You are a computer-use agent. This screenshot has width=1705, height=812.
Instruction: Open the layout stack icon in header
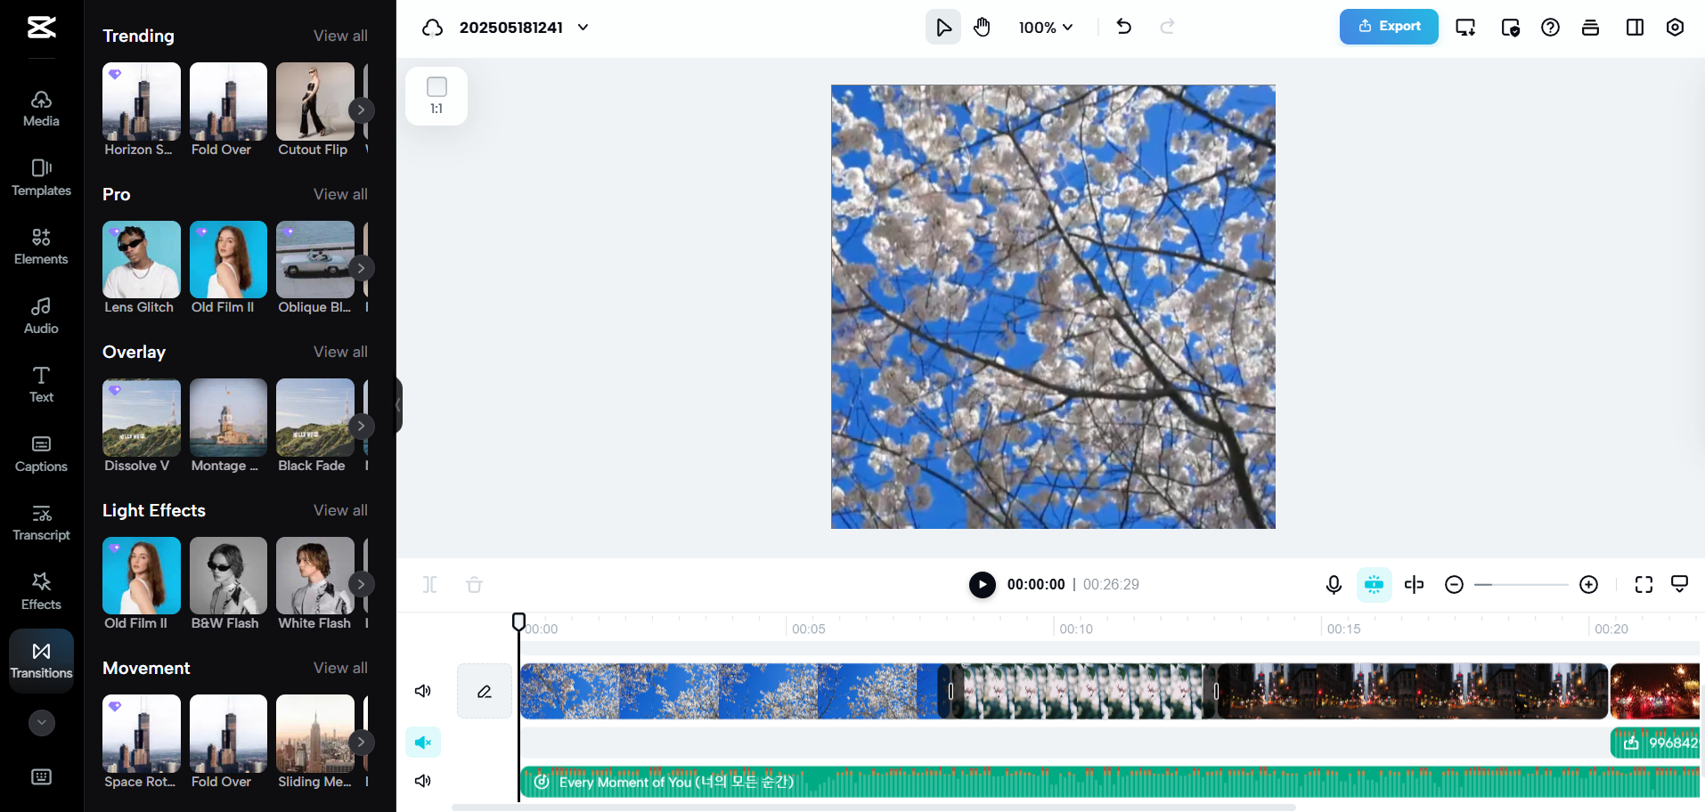[x=1590, y=28]
